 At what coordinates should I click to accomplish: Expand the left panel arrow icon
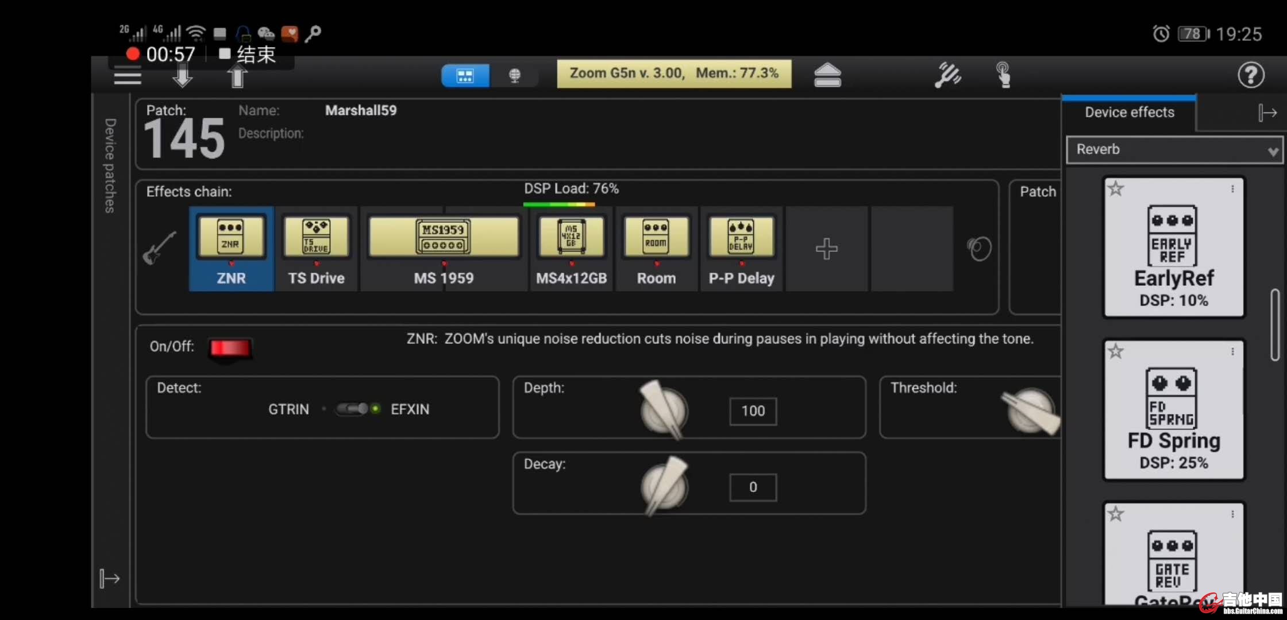pos(109,578)
